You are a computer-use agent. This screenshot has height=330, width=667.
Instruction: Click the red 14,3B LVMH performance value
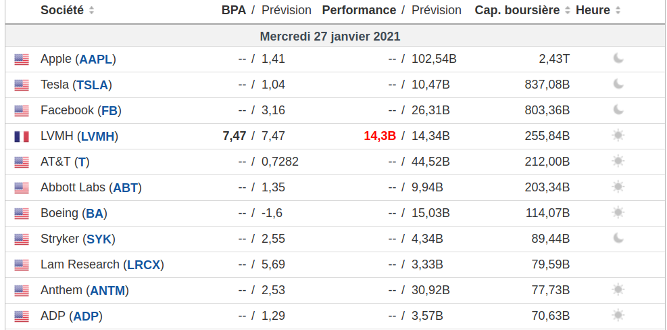[x=380, y=136]
